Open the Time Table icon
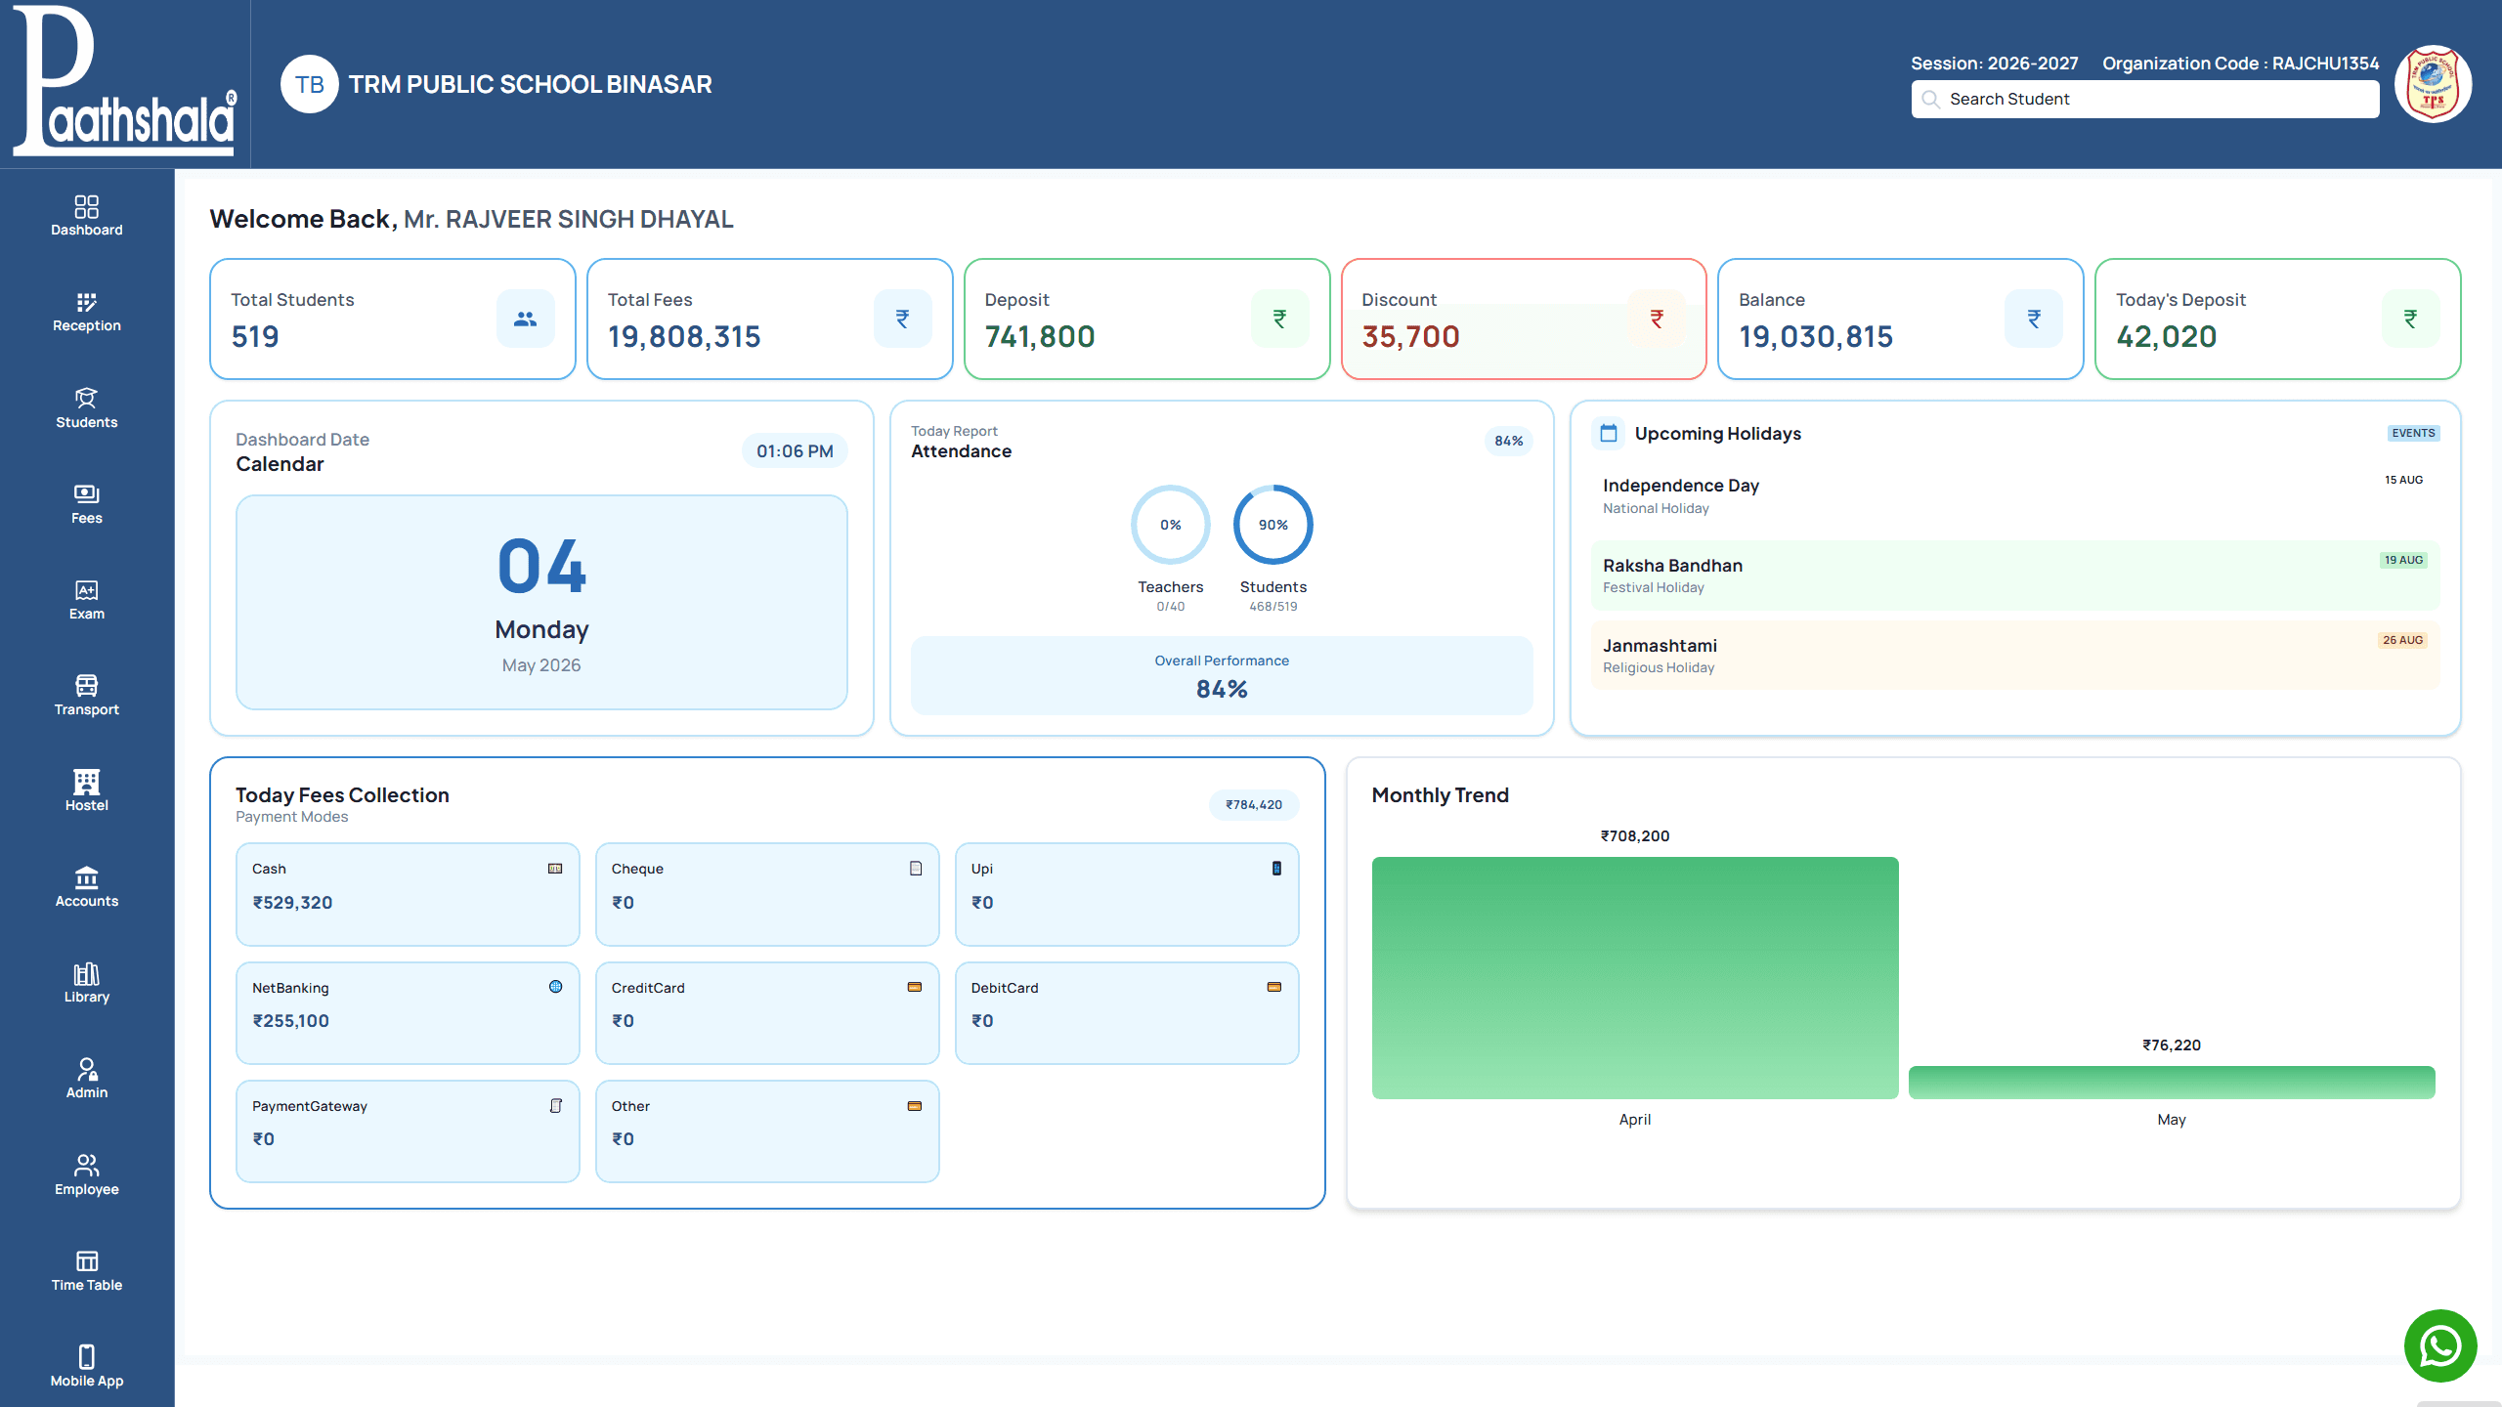2502x1407 pixels. [86, 1260]
